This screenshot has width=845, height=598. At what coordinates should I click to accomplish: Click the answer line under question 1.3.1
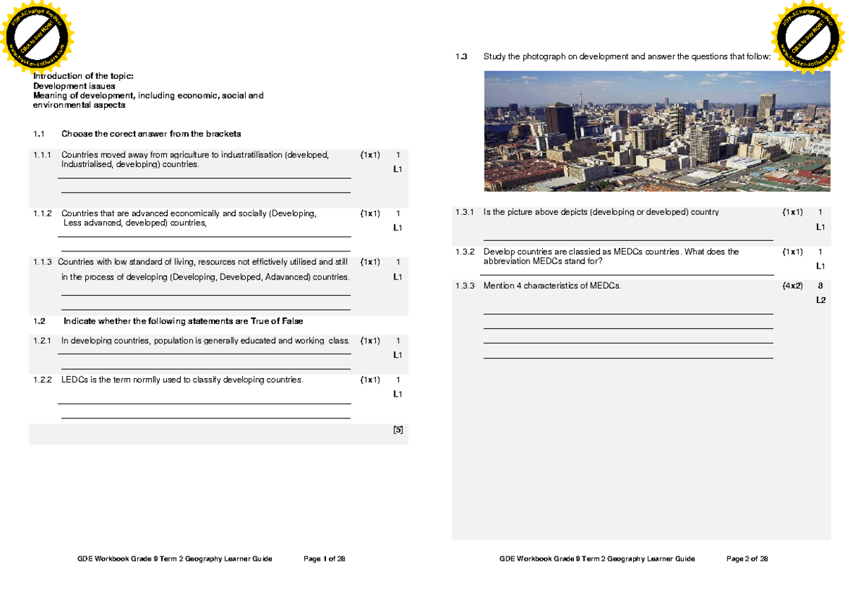(x=628, y=241)
